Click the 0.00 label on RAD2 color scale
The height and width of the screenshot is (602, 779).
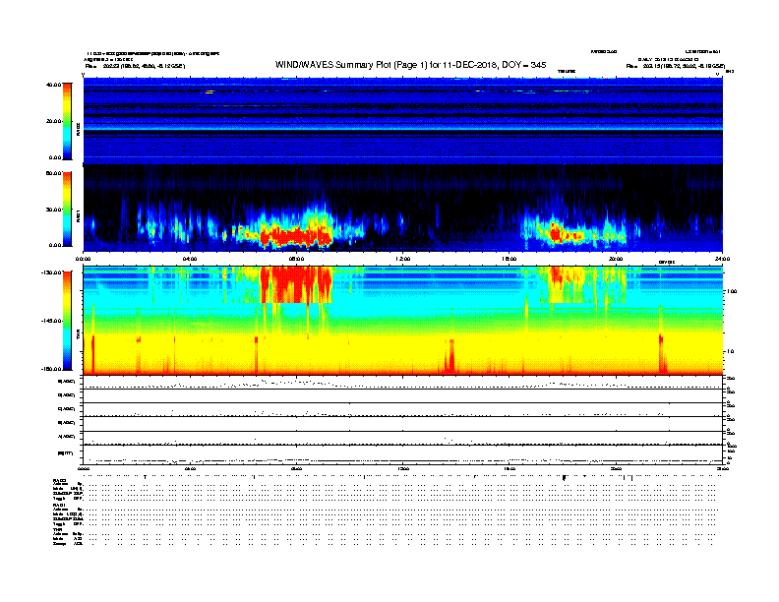click(55, 157)
